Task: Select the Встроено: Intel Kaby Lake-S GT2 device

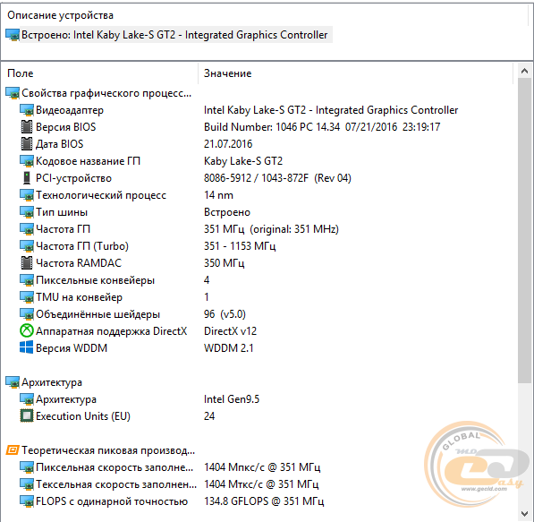Action: click(174, 35)
